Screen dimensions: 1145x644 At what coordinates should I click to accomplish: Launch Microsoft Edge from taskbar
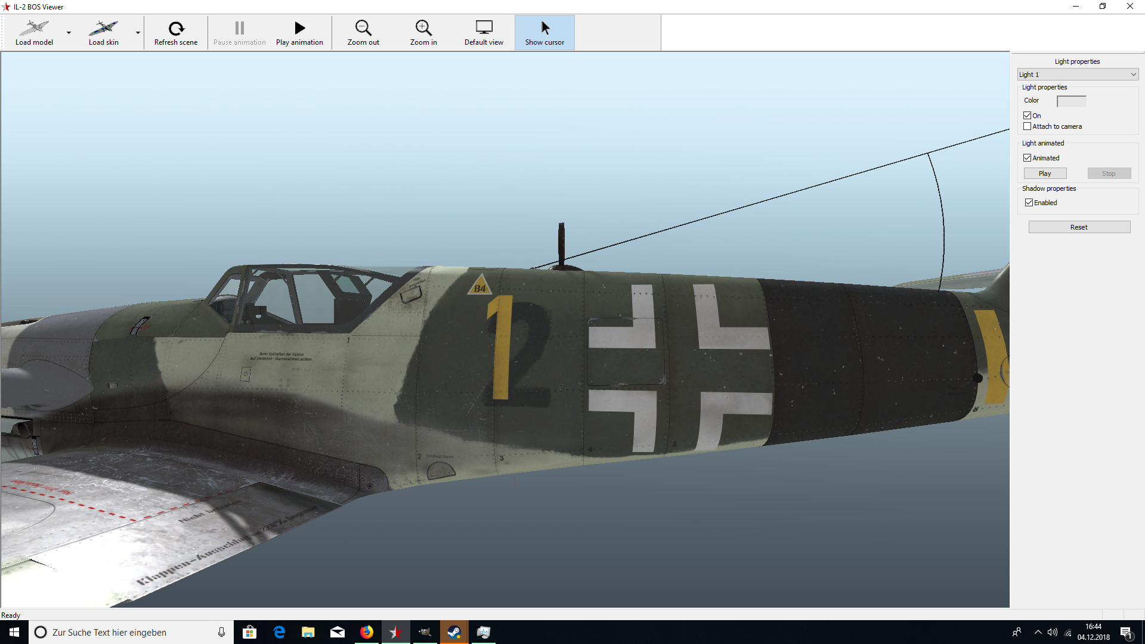[x=279, y=632]
